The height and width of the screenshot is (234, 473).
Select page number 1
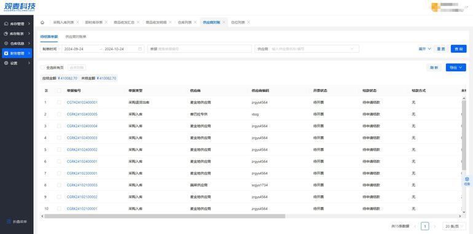click(424, 226)
